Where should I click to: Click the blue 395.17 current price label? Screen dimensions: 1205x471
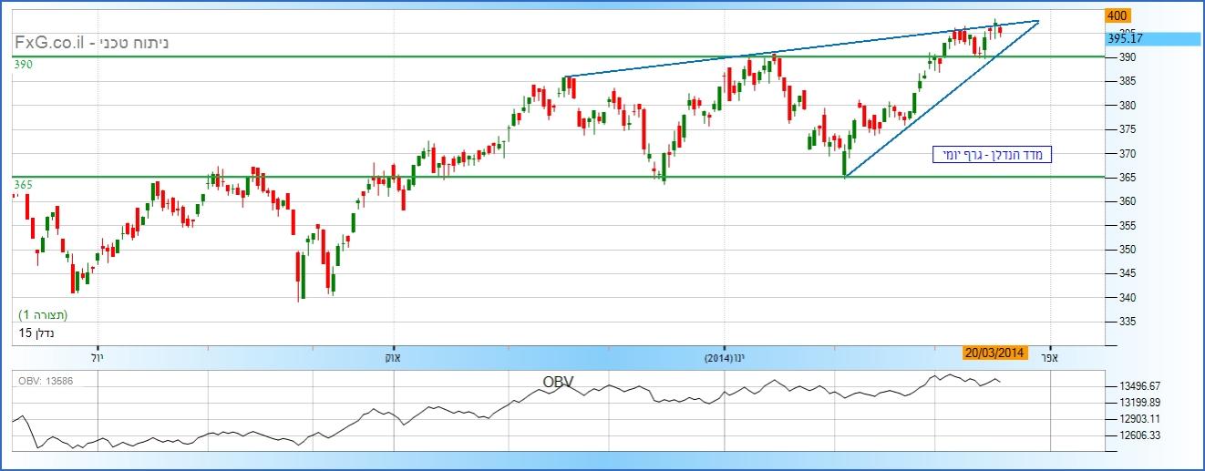coord(1150,38)
